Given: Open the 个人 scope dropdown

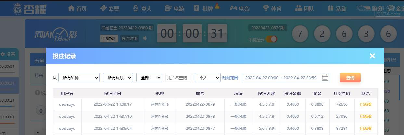Looking at the screenshot, I should (208, 78).
